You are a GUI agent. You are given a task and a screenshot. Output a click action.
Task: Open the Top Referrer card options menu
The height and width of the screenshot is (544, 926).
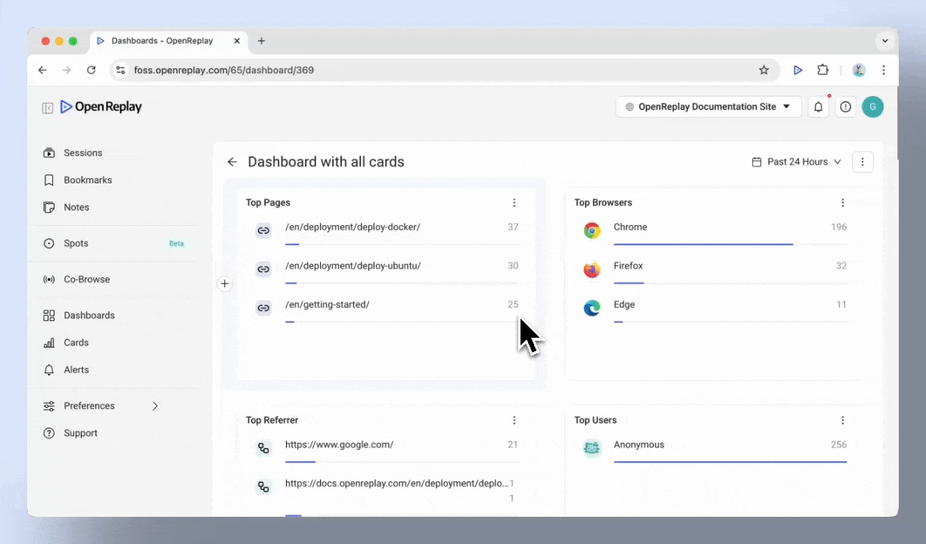tap(514, 420)
